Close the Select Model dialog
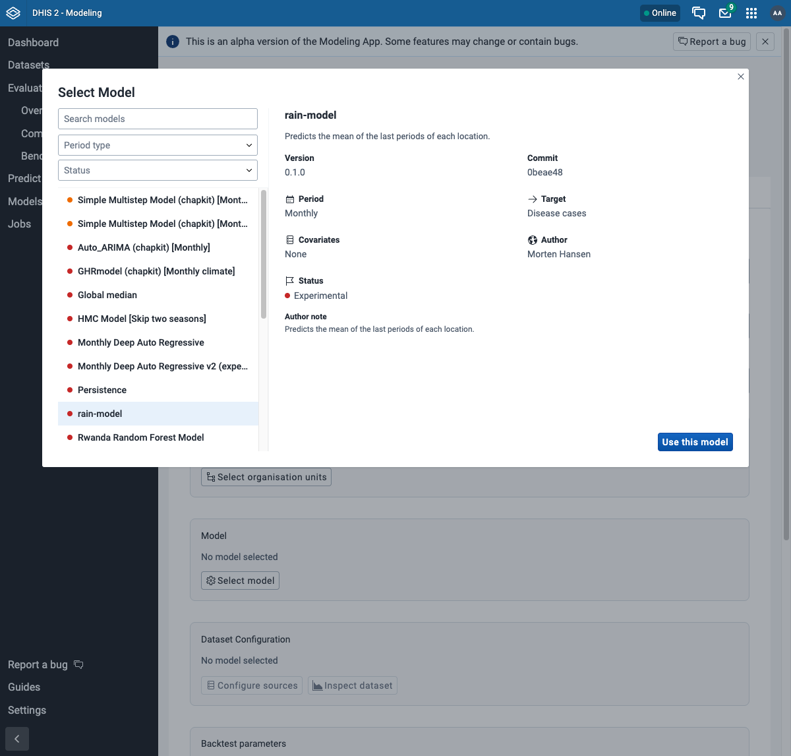791x756 pixels. [741, 77]
